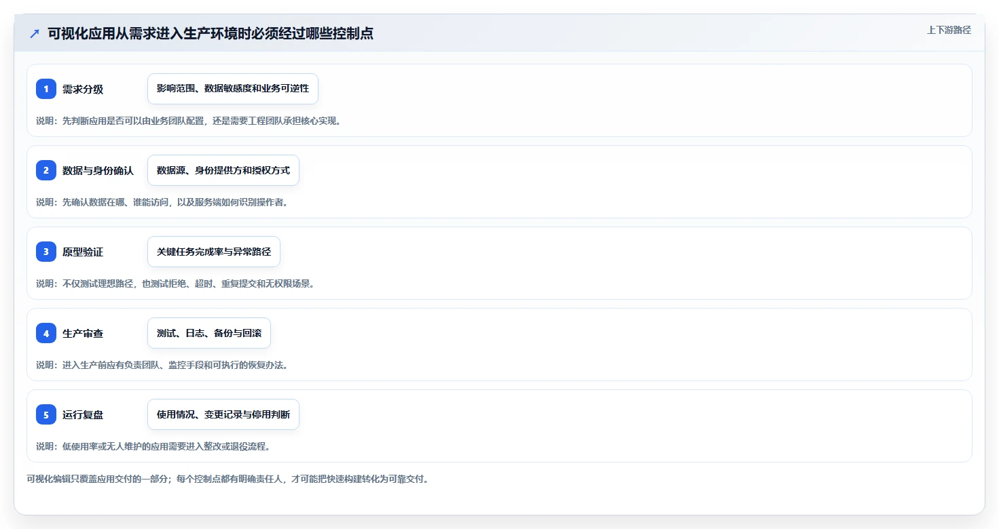Viewport: 999px width, 529px height.
Task: Click the 关键任务完成率与异常路径 chip
Action: coord(214,252)
